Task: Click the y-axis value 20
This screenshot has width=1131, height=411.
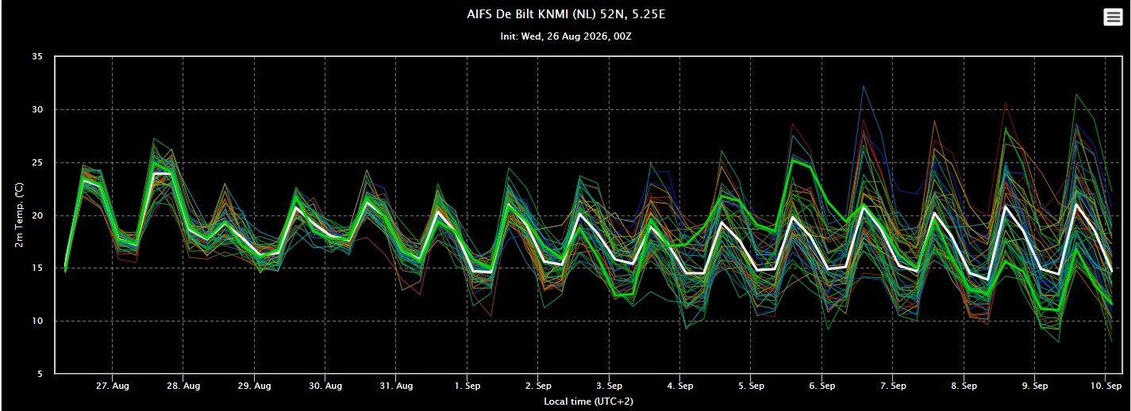Action: (38, 215)
